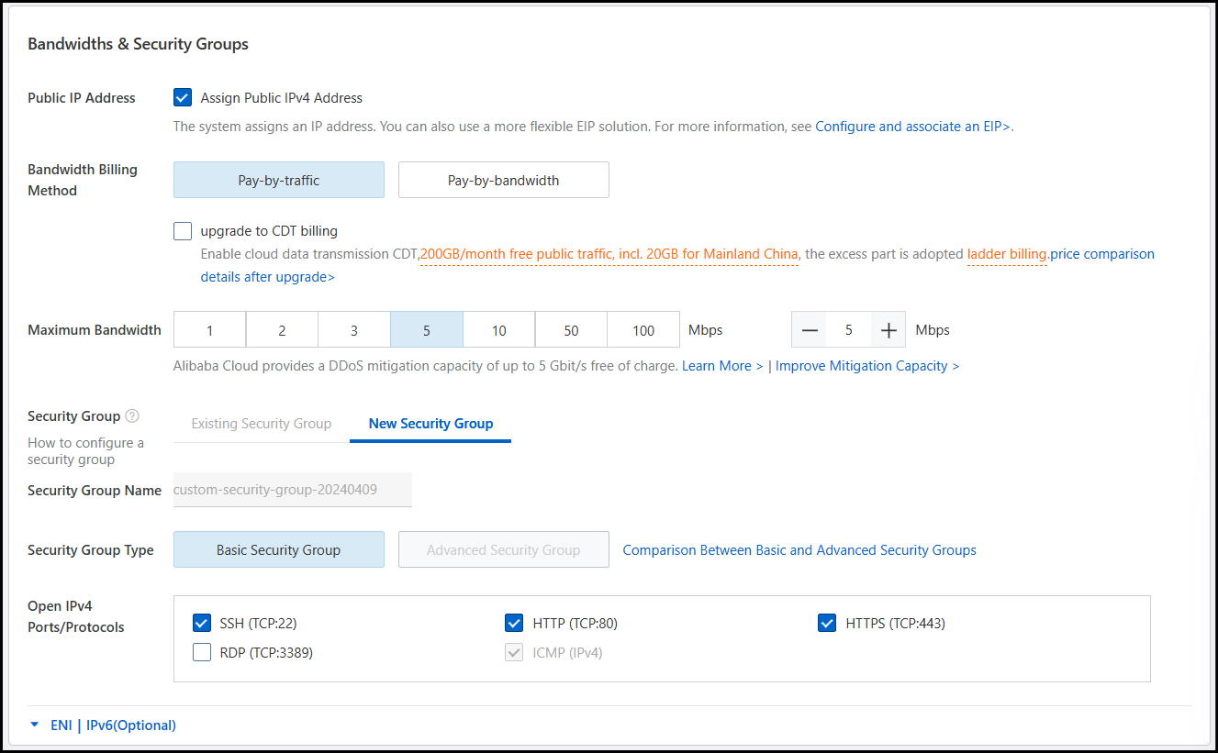Select the New Security Group tab
This screenshot has height=753, width=1218.
[430, 424]
